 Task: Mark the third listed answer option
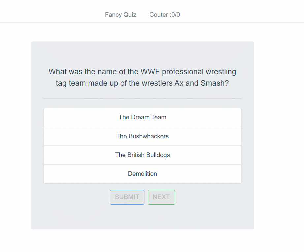tap(142, 155)
